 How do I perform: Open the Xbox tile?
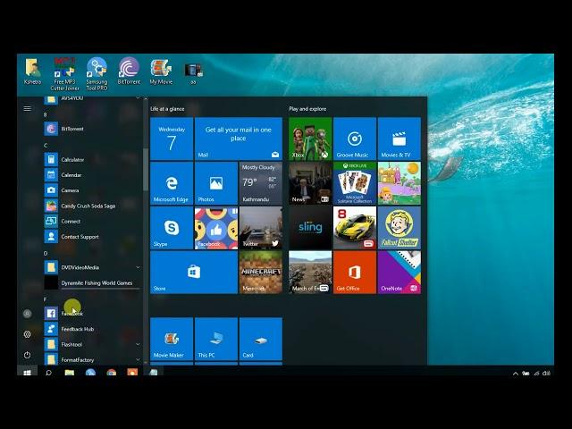pyautogui.click(x=310, y=139)
